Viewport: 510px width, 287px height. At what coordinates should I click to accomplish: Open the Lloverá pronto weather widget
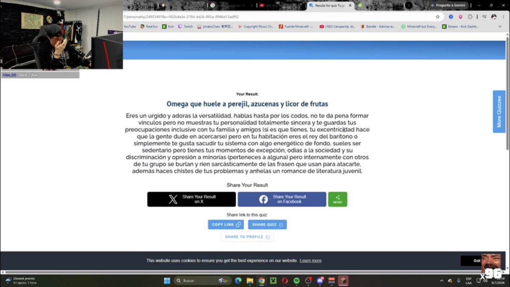click(x=20, y=281)
